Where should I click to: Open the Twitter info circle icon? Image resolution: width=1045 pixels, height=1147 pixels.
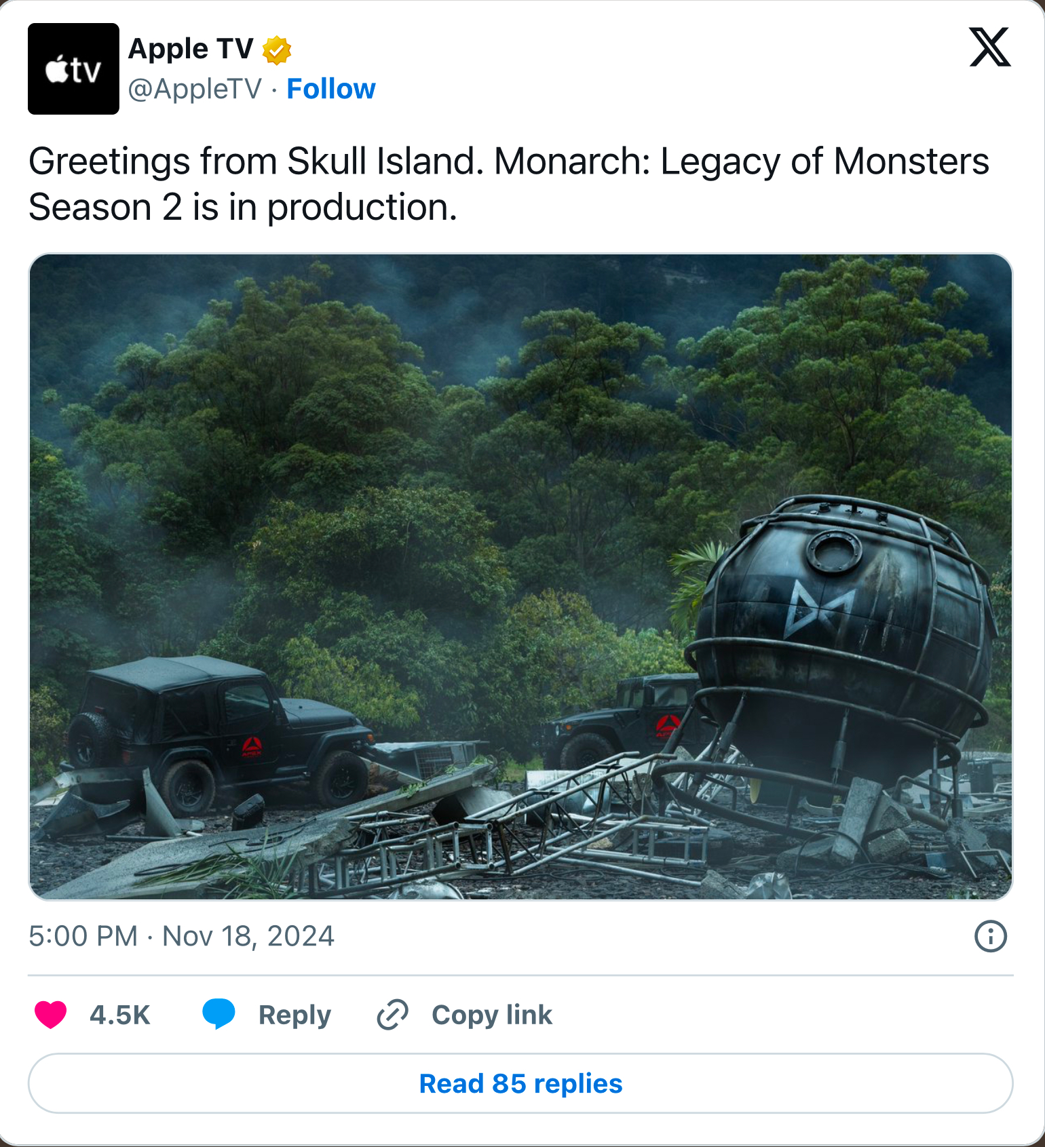coord(990,937)
